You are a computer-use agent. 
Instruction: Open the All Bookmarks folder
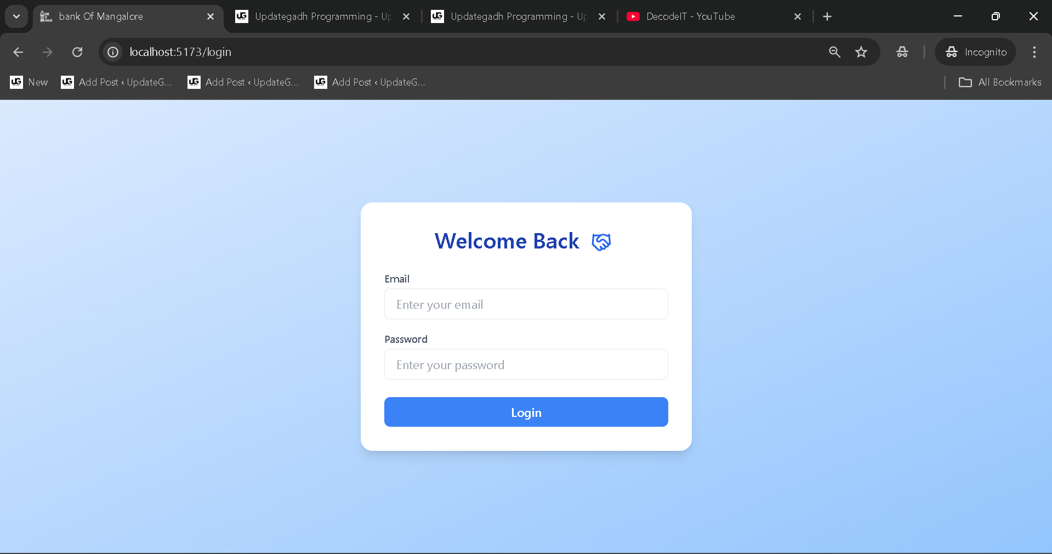[x=1000, y=82]
